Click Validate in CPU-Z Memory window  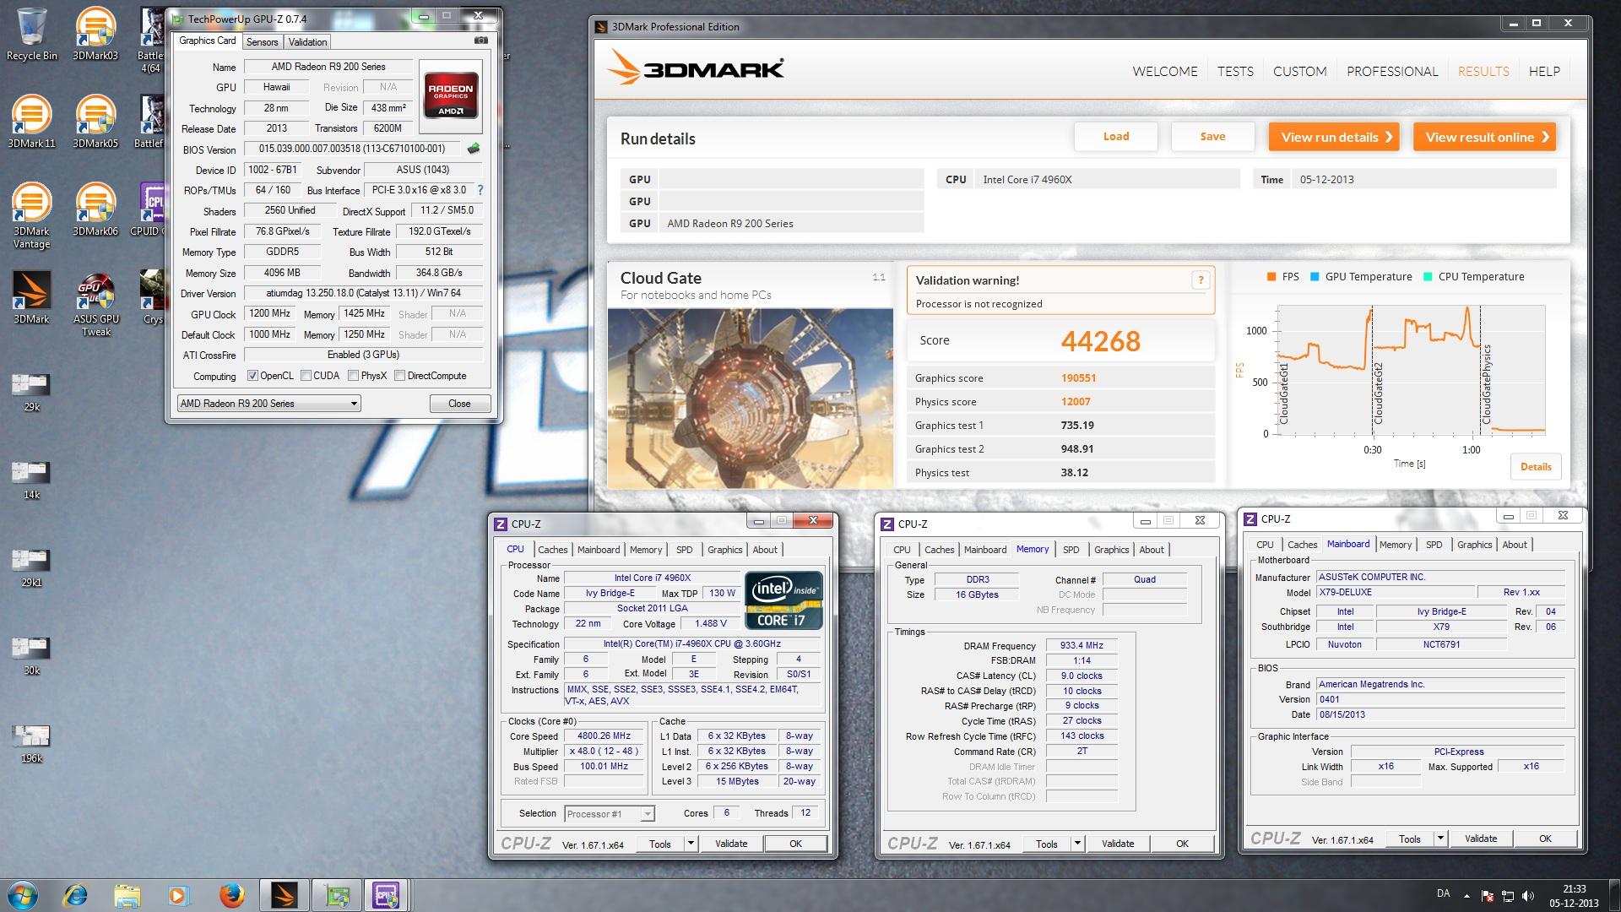click(1118, 844)
